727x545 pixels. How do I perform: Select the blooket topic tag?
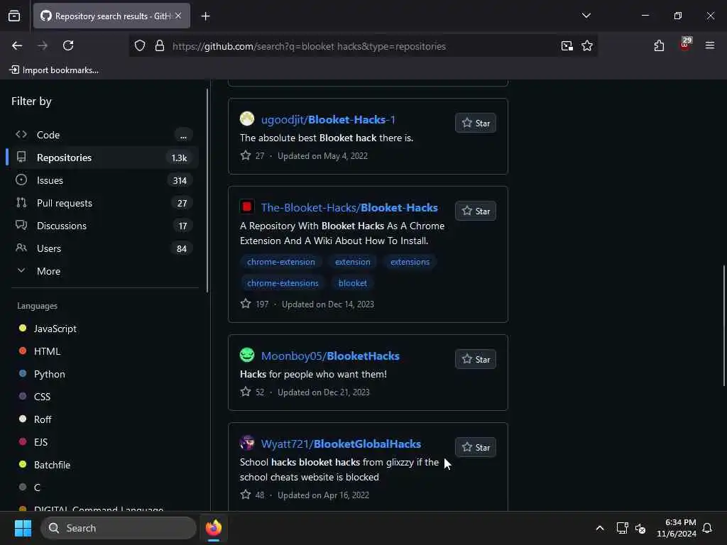353,283
